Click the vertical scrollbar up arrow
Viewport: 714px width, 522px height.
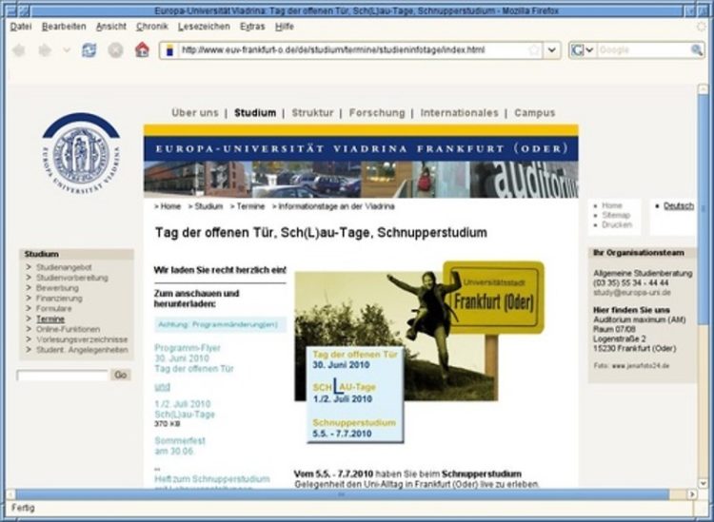pyautogui.click(x=703, y=89)
